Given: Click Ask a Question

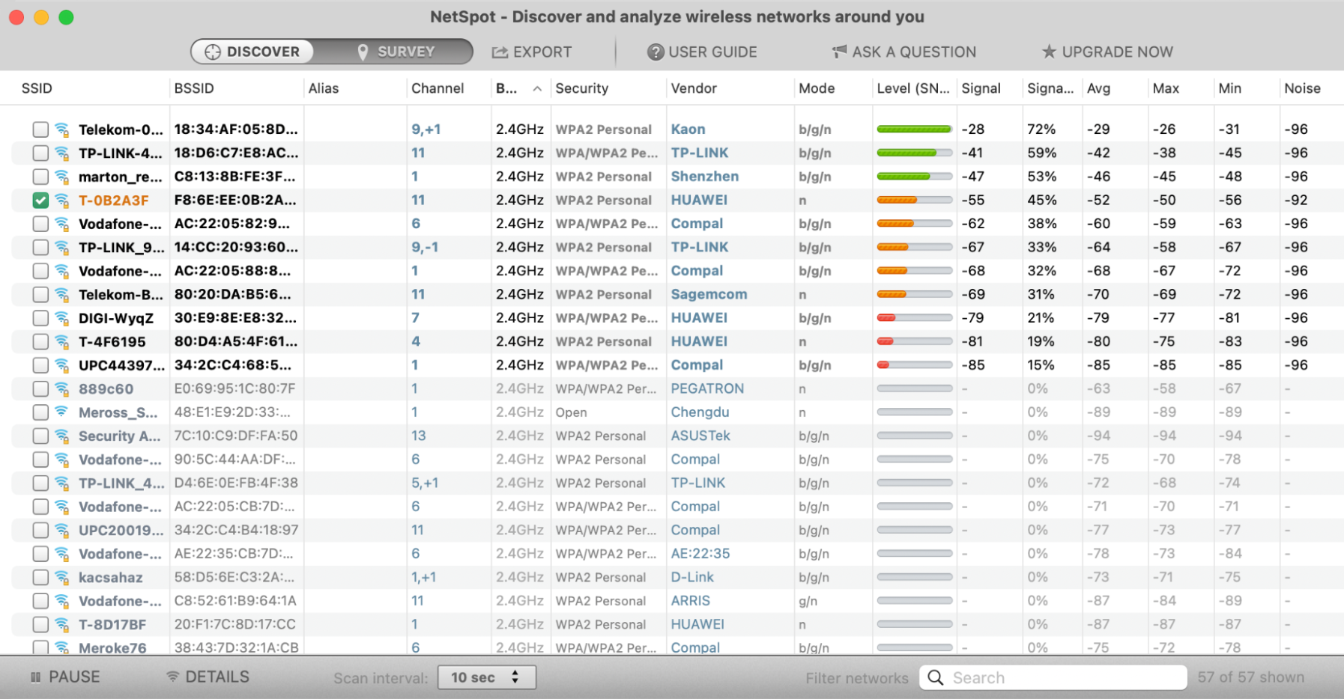Looking at the screenshot, I should pyautogui.click(x=903, y=52).
